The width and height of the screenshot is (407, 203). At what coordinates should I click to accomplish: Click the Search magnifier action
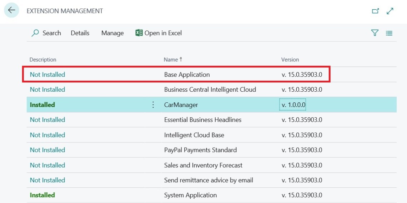(46, 33)
